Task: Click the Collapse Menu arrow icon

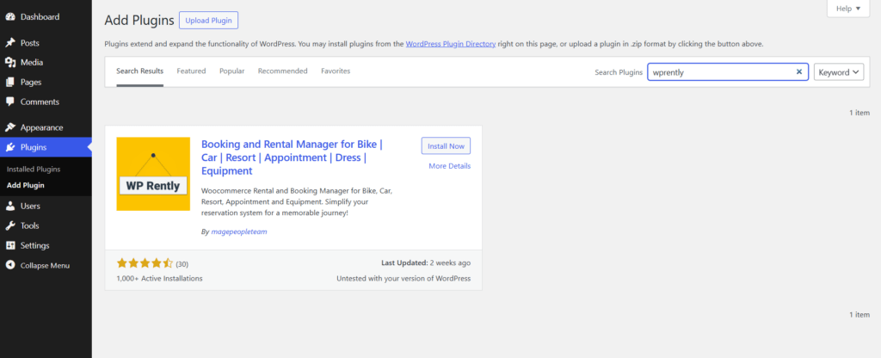Action: click(10, 265)
